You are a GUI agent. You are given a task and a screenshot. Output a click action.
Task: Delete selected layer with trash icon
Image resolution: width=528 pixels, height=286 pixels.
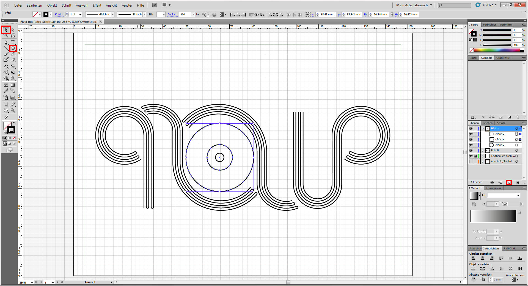[518, 182]
